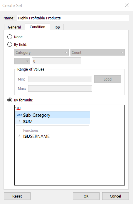
Task: Open the Condition tab
Action: click(38, 27)
